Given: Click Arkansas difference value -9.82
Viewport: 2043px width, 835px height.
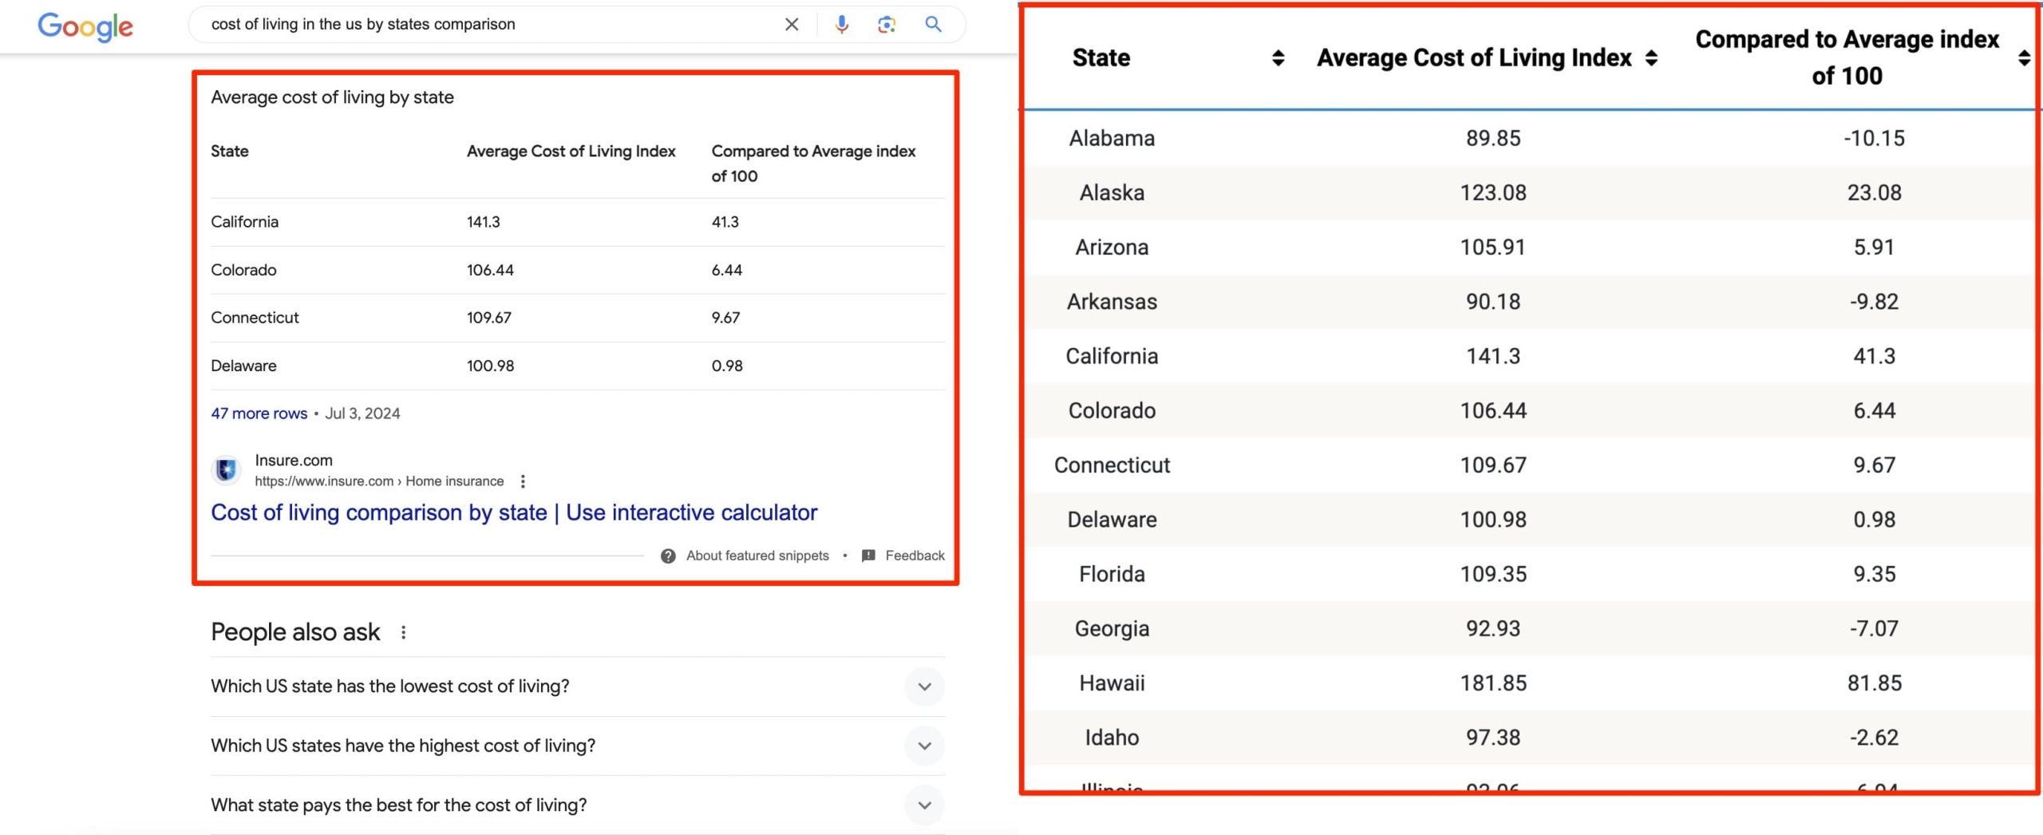Looking at the screenshot, I should [1874, 302].
